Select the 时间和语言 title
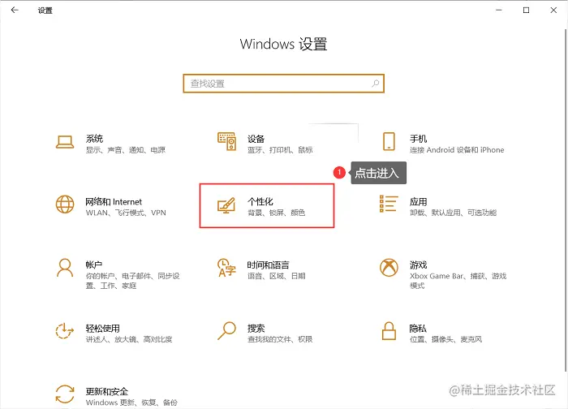 pyautogui.click(x=269, y=265)
